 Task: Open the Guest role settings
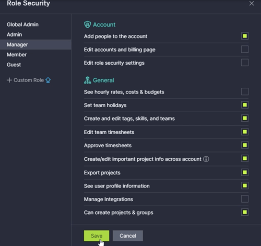14,65
